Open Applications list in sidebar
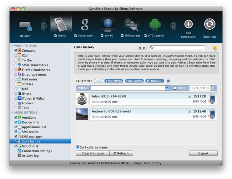Viewport: 232px width, 179px height. (x=34, y=127)
